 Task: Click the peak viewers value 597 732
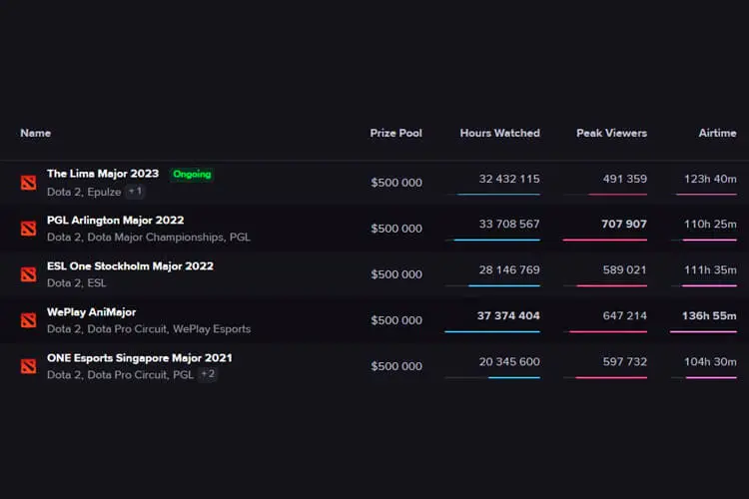[625, 362]
